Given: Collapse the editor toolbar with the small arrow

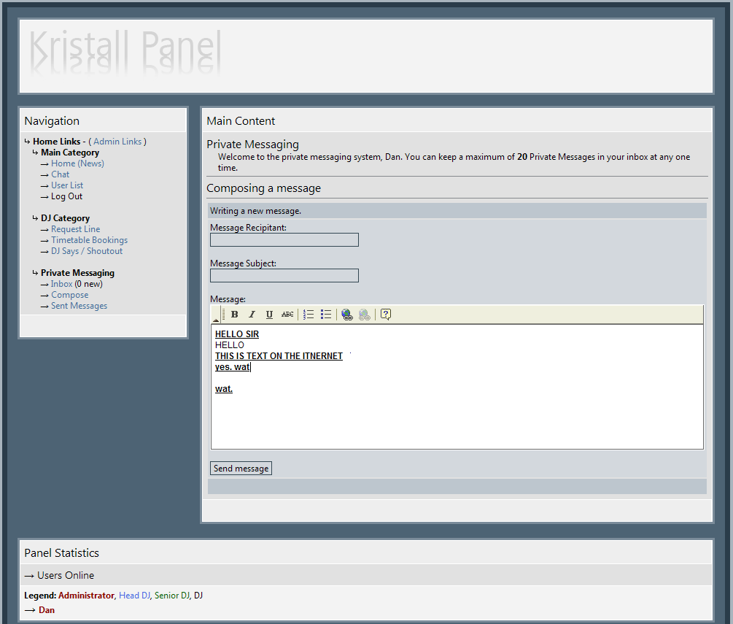Looking at the screenshot, I should click(x=216, y=318).
